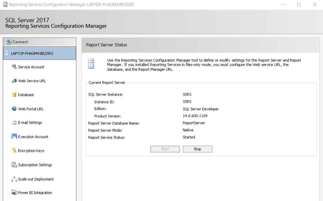
Task: Click the Instance ID label
Action: point(104,102)
